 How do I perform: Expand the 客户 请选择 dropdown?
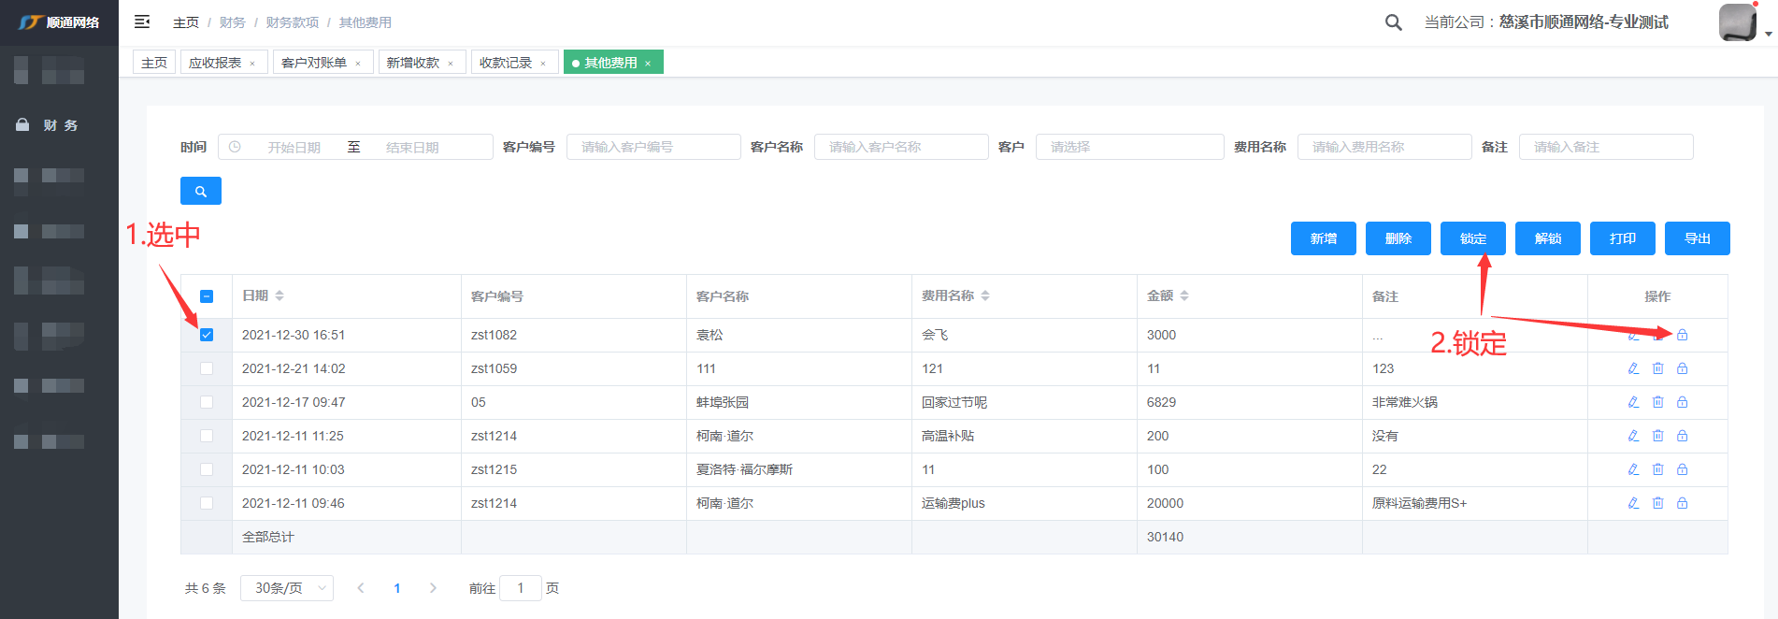point(1129,147)
